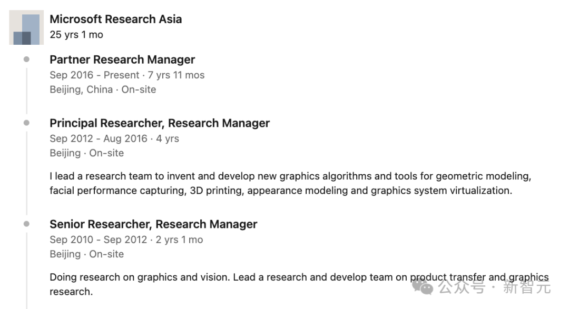Select the Partner Research Manager title

point(122,59)
